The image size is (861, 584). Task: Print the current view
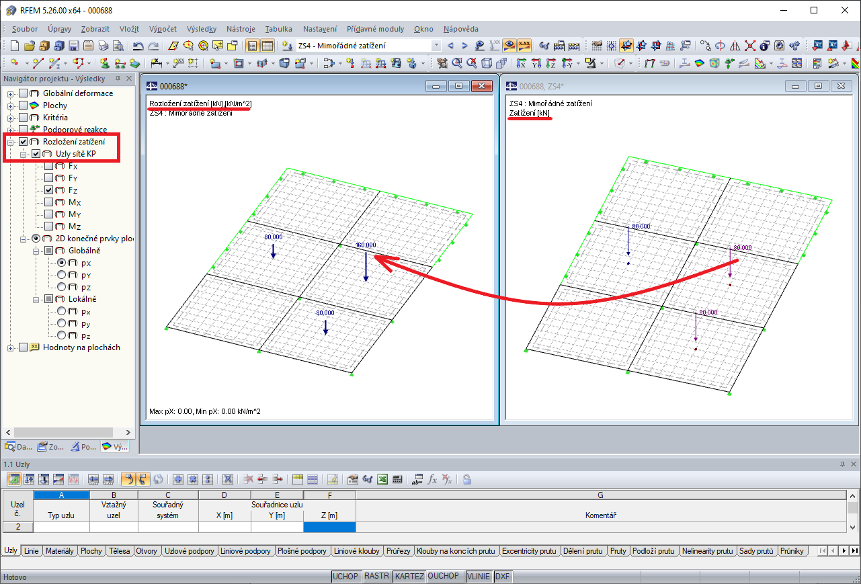tap(103, 46)
